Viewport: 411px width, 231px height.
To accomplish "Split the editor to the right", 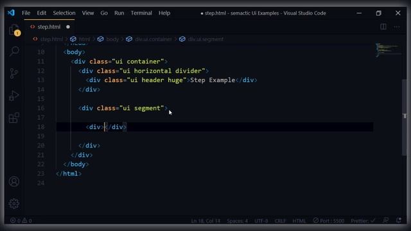I will (x=383, y=27).
